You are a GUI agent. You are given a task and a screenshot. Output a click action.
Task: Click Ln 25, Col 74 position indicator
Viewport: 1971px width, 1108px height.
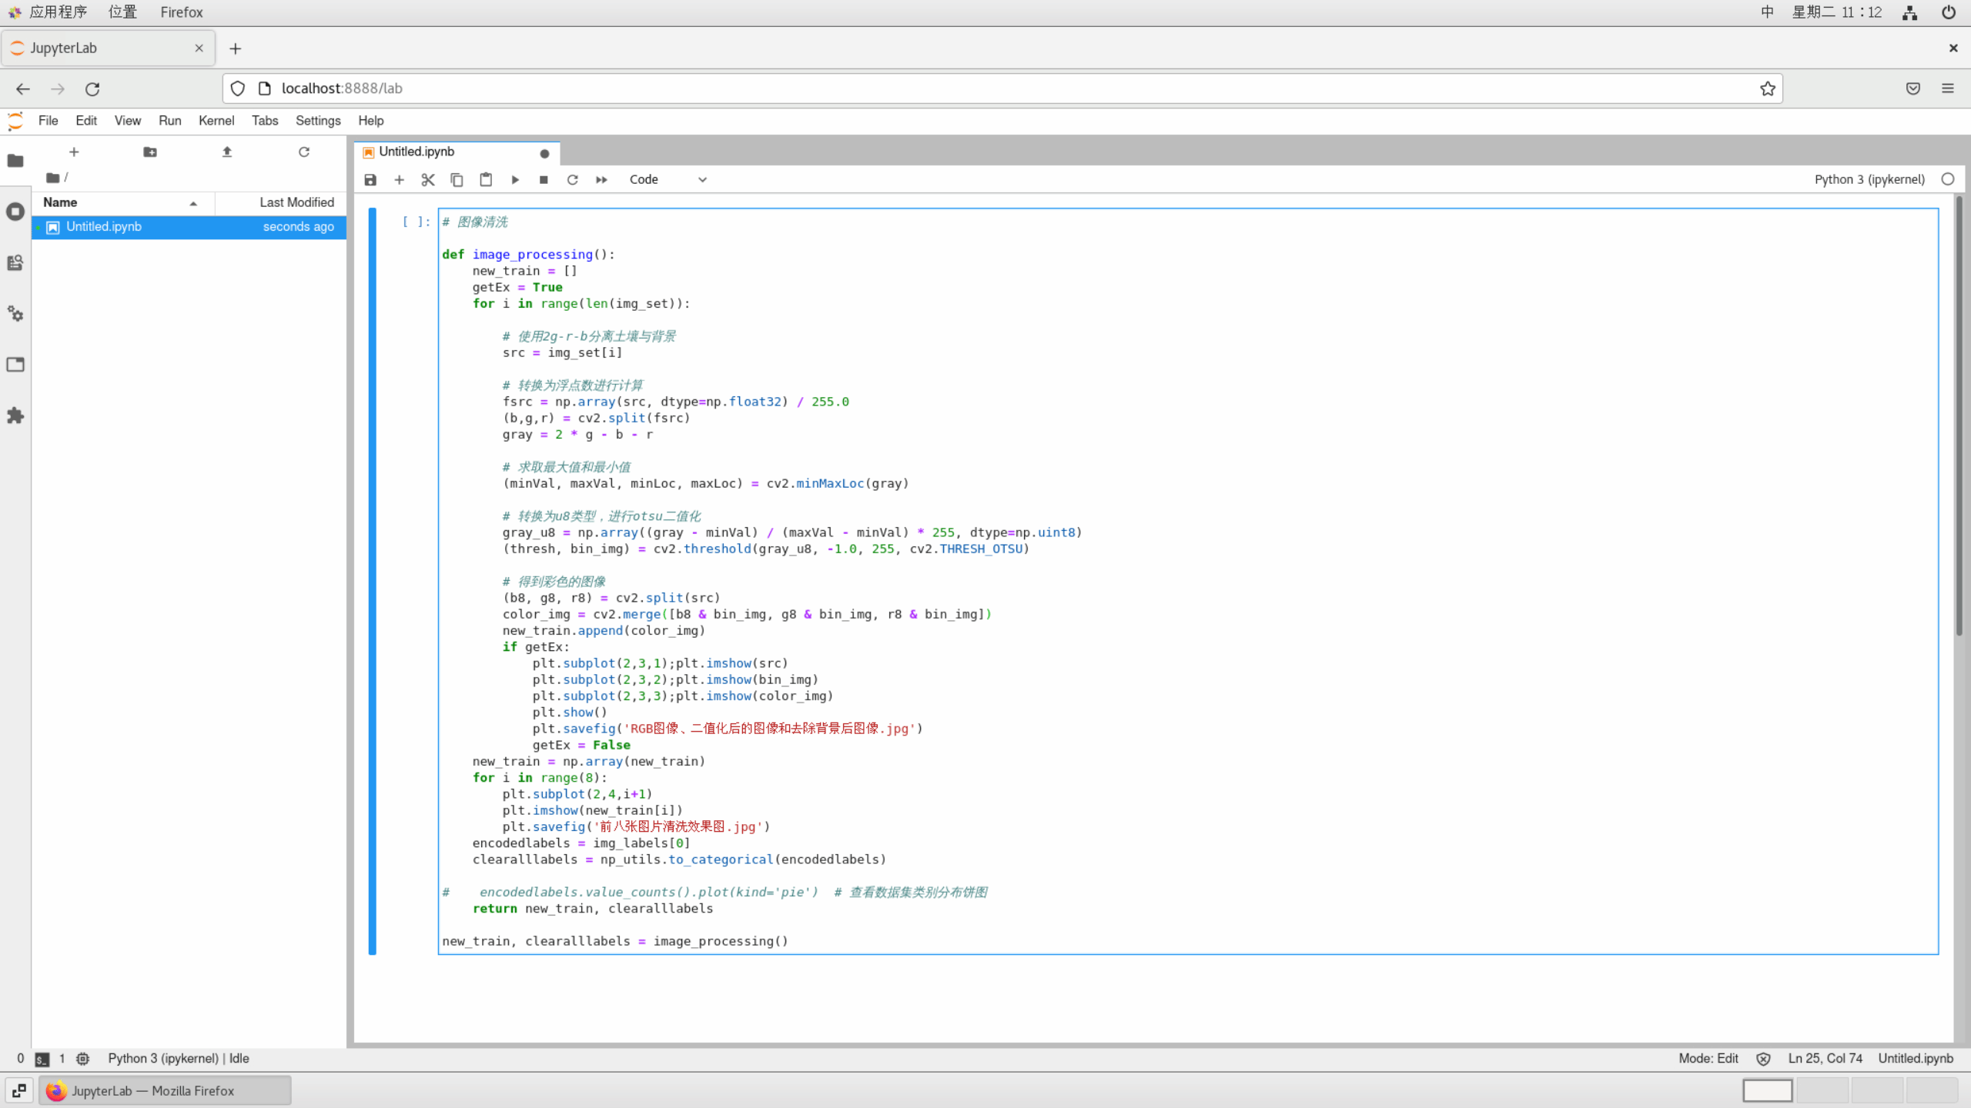pyautogui.click(x=1825, y=1059)
